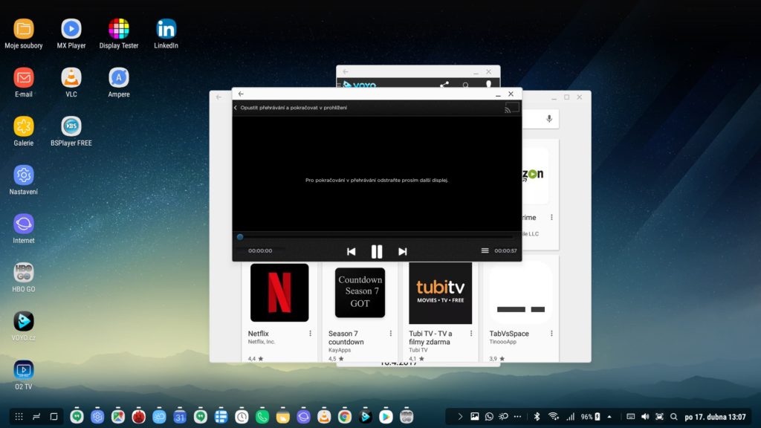Pause the video playback
The image size is (761, 428).
[377, 251]
